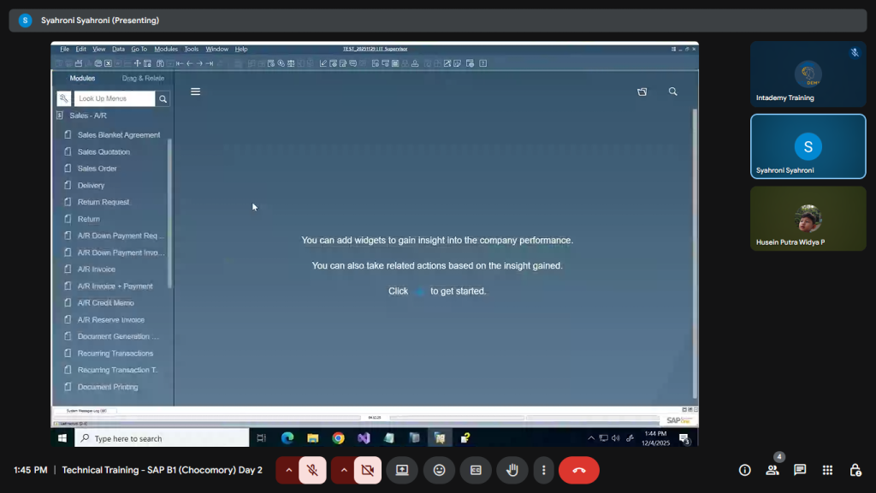Present your screen in the Meet bar

(x=402, y=470)
